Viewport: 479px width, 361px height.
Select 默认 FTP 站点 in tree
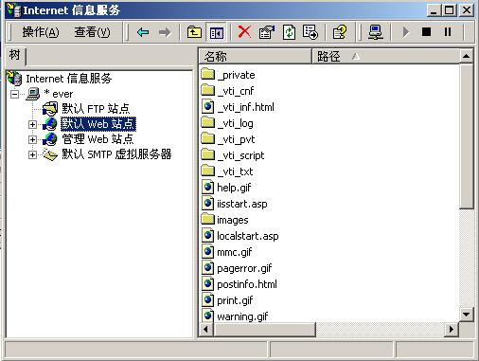click(96, 109)
